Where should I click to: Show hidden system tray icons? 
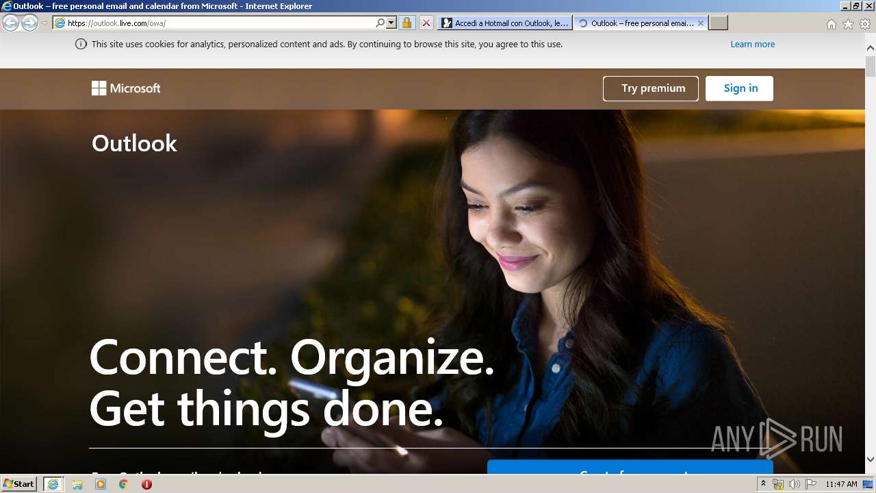click(764, 484)
